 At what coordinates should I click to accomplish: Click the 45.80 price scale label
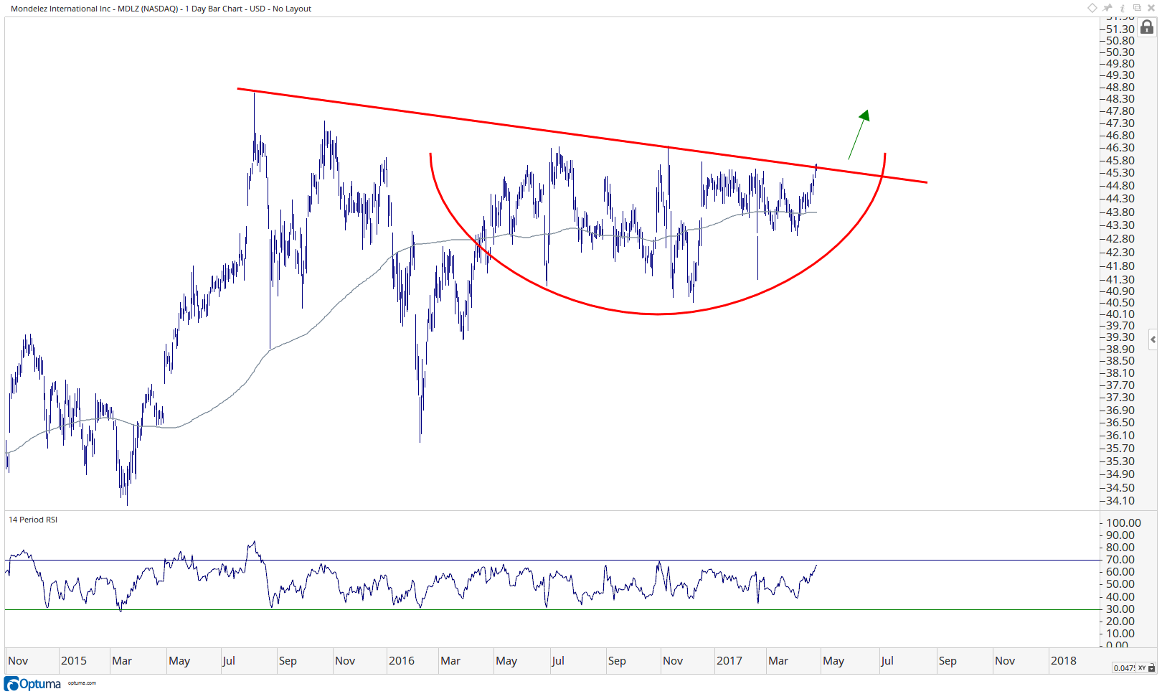point(1120,161)
